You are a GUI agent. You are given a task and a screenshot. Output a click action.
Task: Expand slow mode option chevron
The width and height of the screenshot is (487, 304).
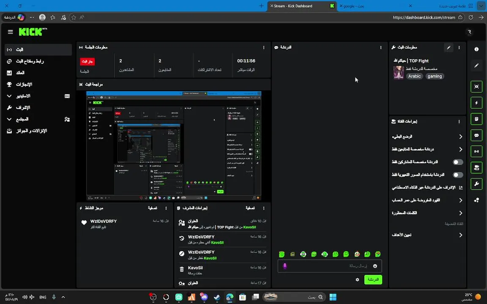click(x=461, y=137)
